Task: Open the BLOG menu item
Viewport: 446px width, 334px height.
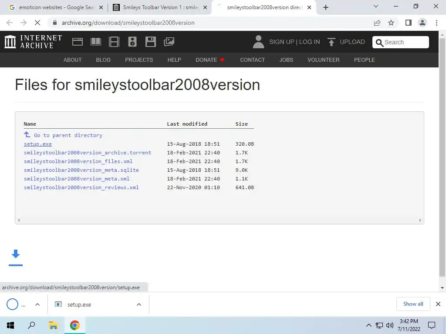Action: coord(103,60)
